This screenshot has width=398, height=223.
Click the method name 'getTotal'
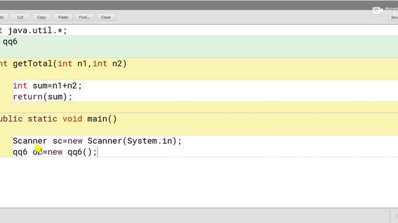[32, 64]
